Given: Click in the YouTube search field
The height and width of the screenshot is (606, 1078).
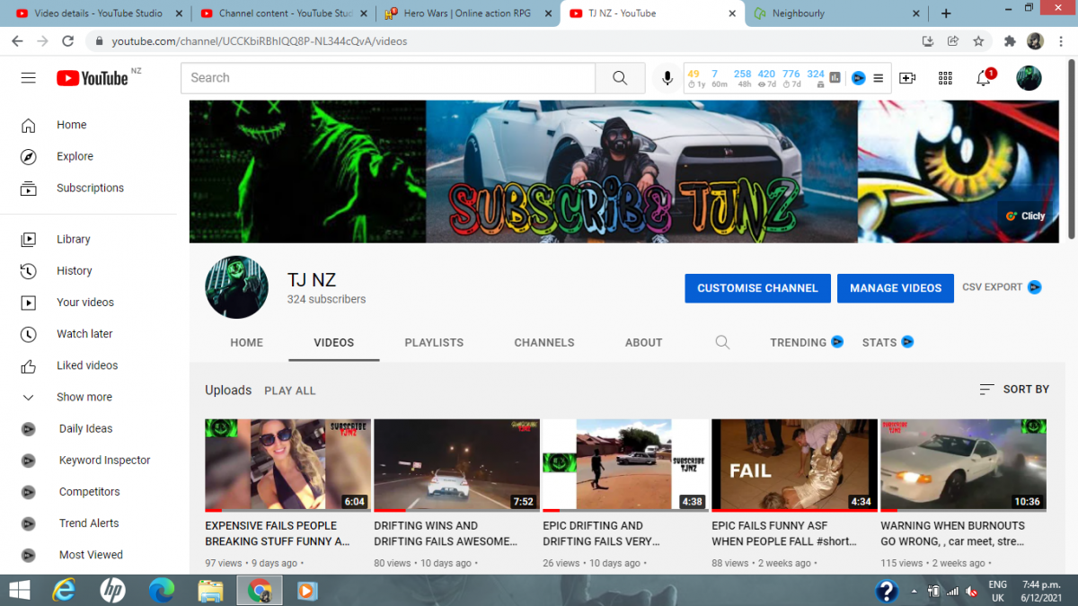Looking at the screenshot, I should tap(386, 78).
